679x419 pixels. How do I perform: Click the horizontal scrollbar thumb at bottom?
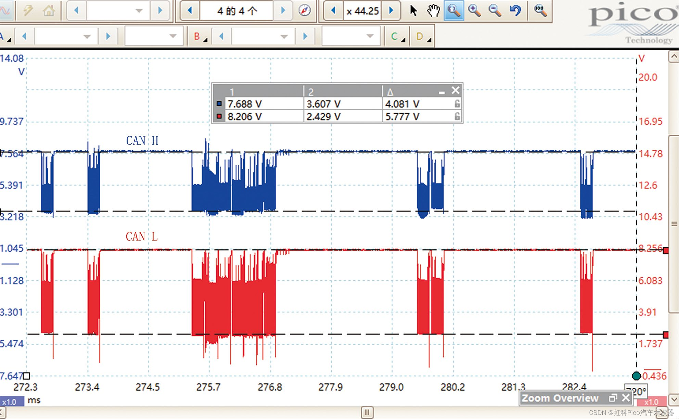(x=367, y=412)
